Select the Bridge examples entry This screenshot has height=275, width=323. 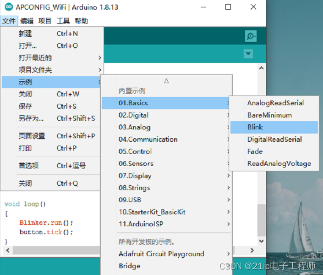coord(166,266)
